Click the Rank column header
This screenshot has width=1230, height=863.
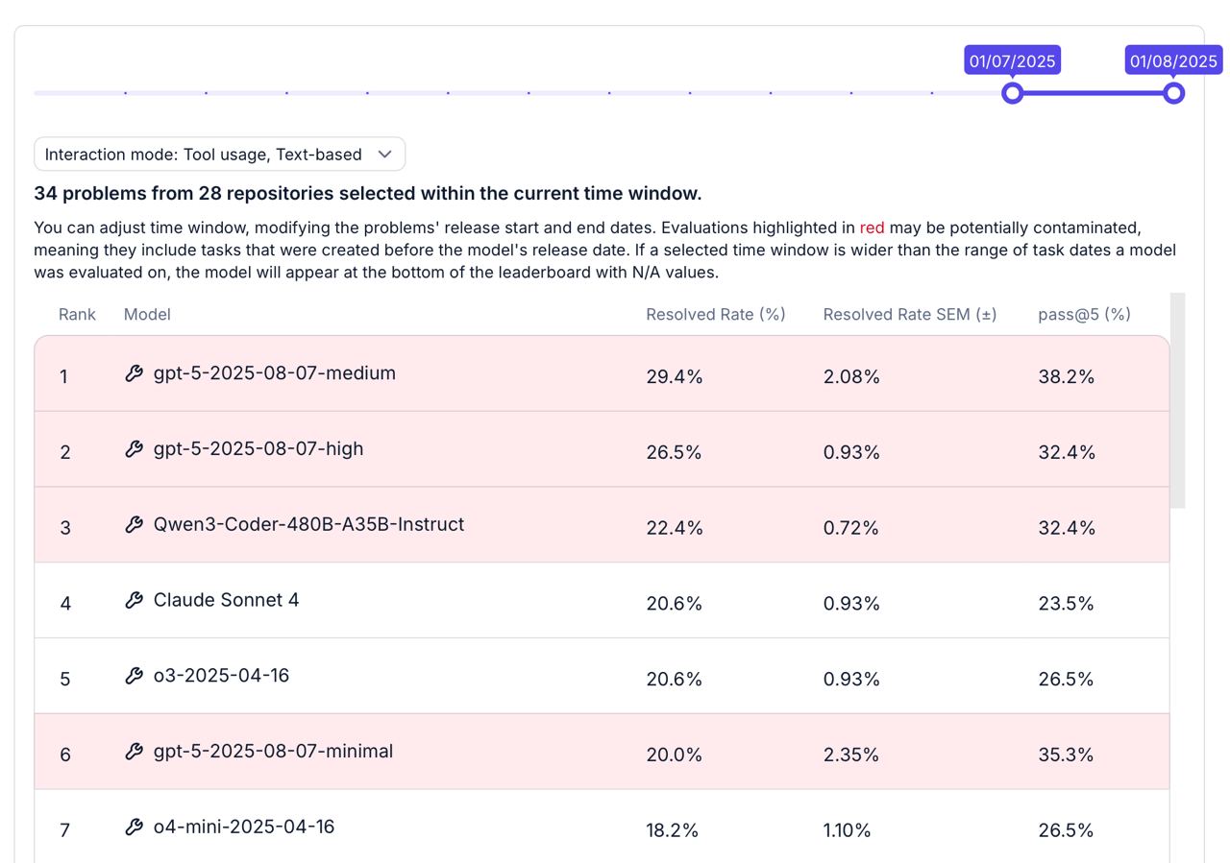tap(77, 314)
